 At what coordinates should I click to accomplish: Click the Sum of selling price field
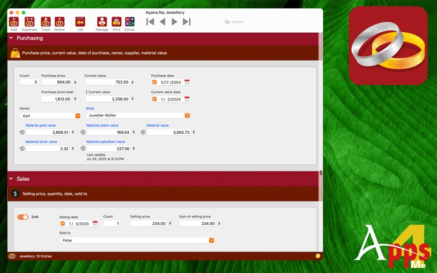point(198,223)
